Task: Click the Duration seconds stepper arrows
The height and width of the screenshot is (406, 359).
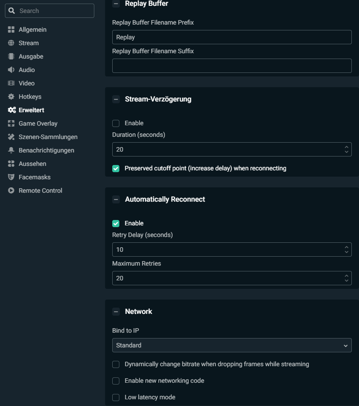Action: pos(346,149)
